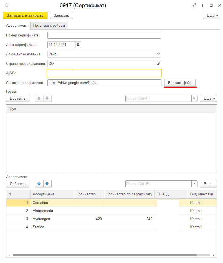
Task: Expand Еще menu in cargo section
Action: tap(208, 98)
